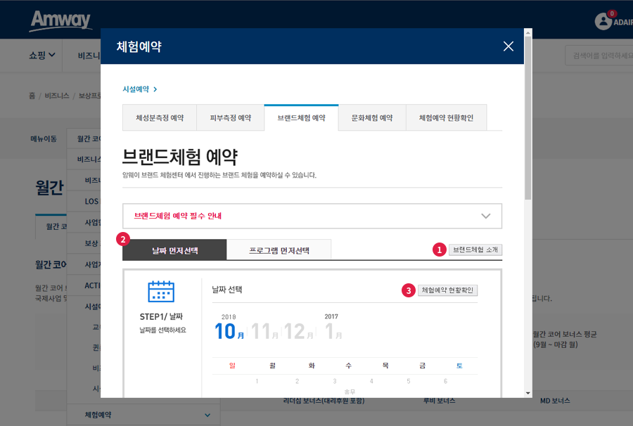Switch to the 체성분측정 예약 tab
The width and height of the screenshot is (633, 426).
[160, 118]
